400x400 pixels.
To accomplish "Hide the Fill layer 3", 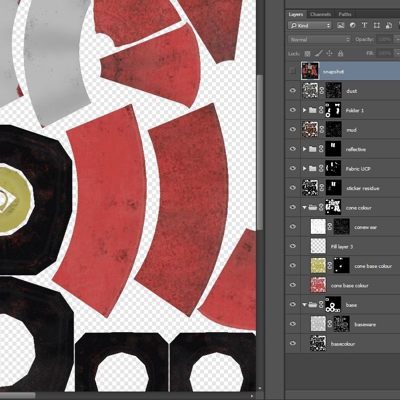I will (x=293, y=246).
